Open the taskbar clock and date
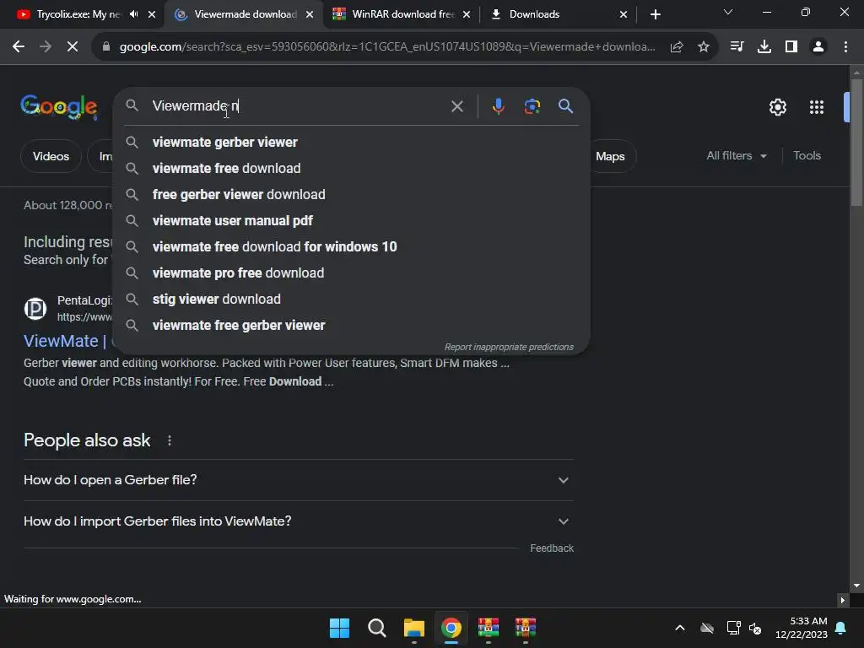The image size is (864, 648). click(802, 628)
